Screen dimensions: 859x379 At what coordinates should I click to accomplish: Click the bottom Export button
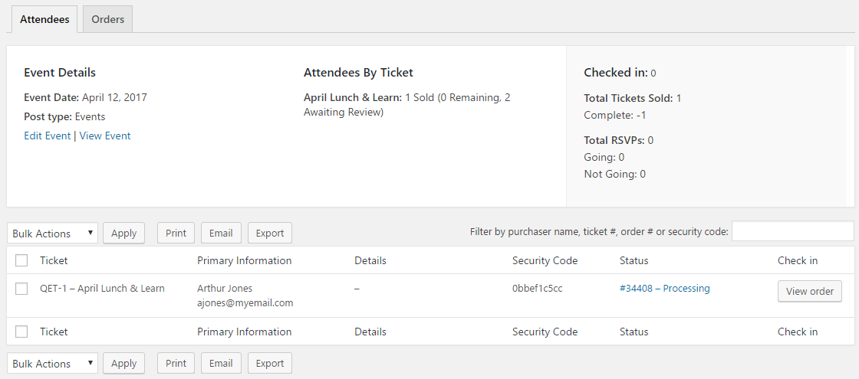point(269,364)
